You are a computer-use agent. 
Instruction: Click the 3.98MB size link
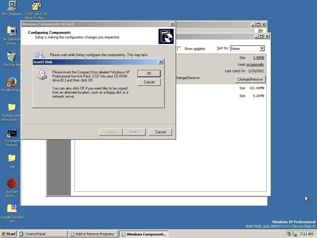[x=258, y=58]
